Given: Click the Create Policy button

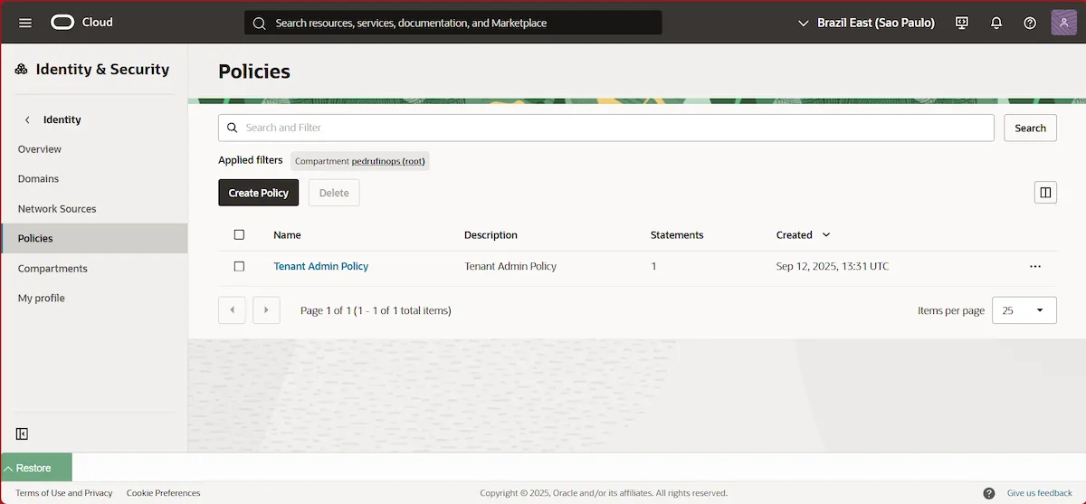Looking at the screenshot, I should coord(258,193).
